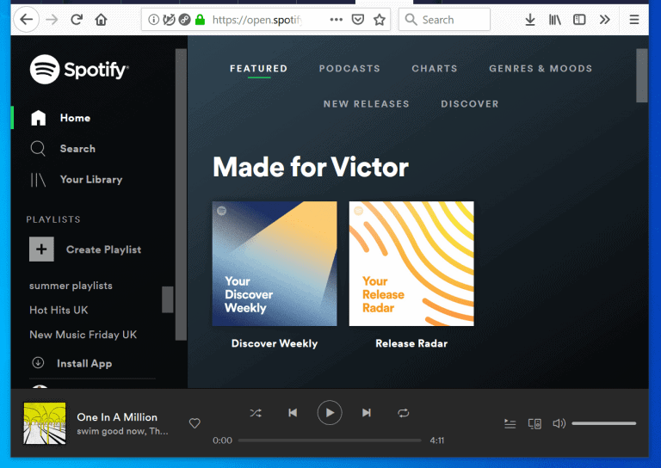Click the browser forward arrow
661x468 pixels.
point(52,20)
